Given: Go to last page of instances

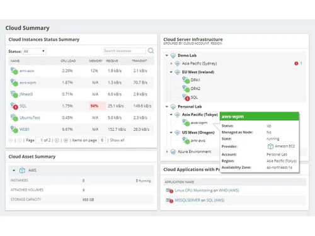Looking at the screenshot, I should pos(66,140).
